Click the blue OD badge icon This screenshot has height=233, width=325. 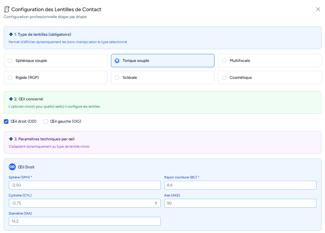(12, 167)
